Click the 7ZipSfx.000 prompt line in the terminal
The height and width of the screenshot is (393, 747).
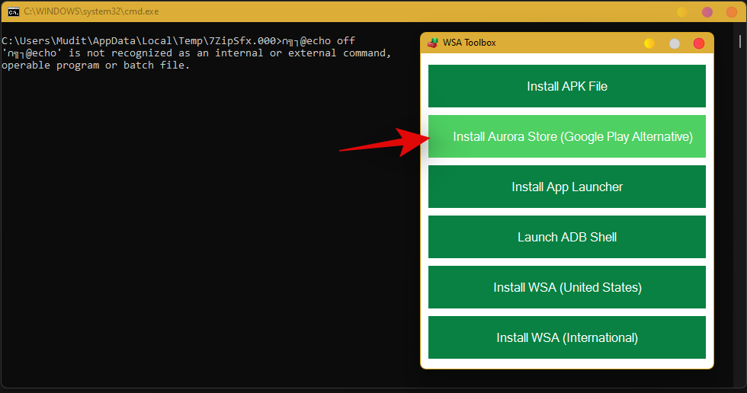point(178,41)
